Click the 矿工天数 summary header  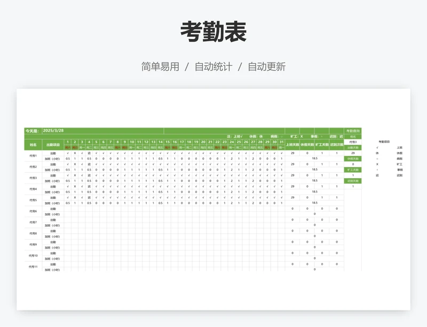pos(322,145)
